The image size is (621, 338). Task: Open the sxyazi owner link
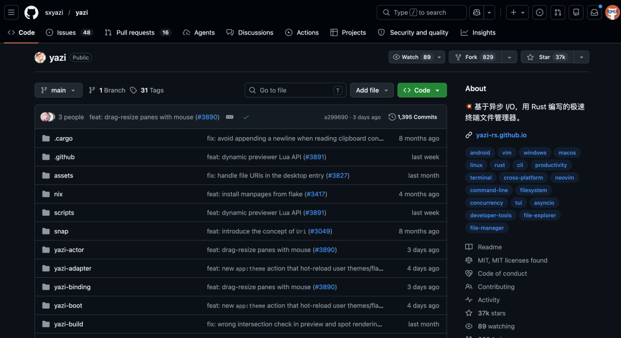tap(54, 12)
